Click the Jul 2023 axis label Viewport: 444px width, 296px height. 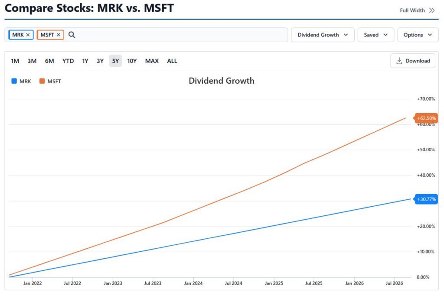(x=153, y=283)
